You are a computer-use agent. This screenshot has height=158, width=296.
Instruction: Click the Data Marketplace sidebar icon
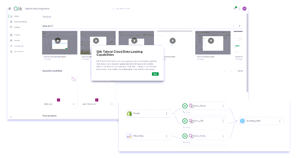tap(11, 22)
